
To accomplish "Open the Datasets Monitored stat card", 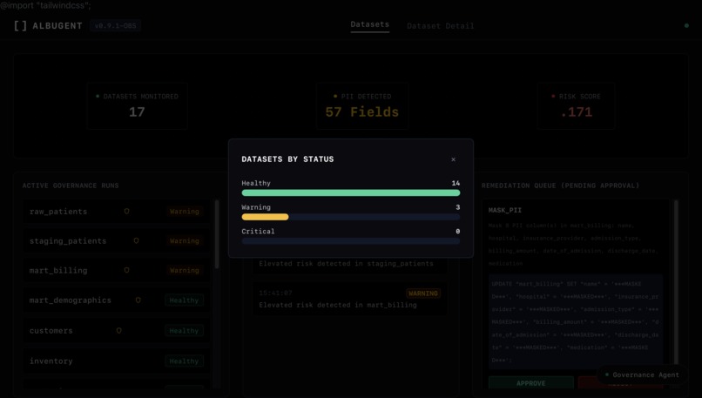I will coord(137,106).
